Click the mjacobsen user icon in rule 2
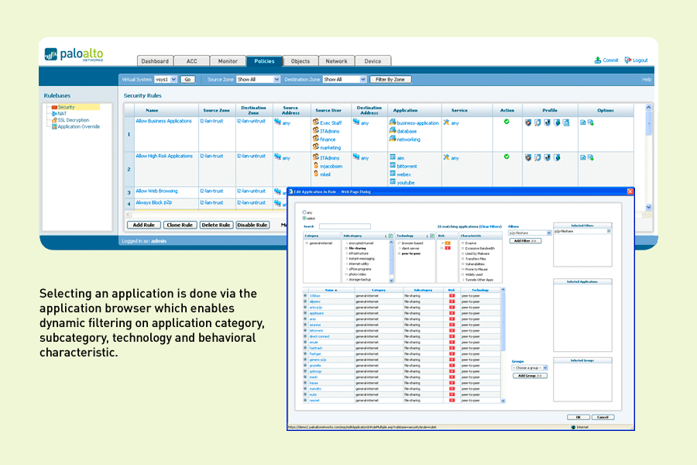Image resolution: width=697 pixels, height=465 pixels. pyautogui.click(x=316, y=166)
